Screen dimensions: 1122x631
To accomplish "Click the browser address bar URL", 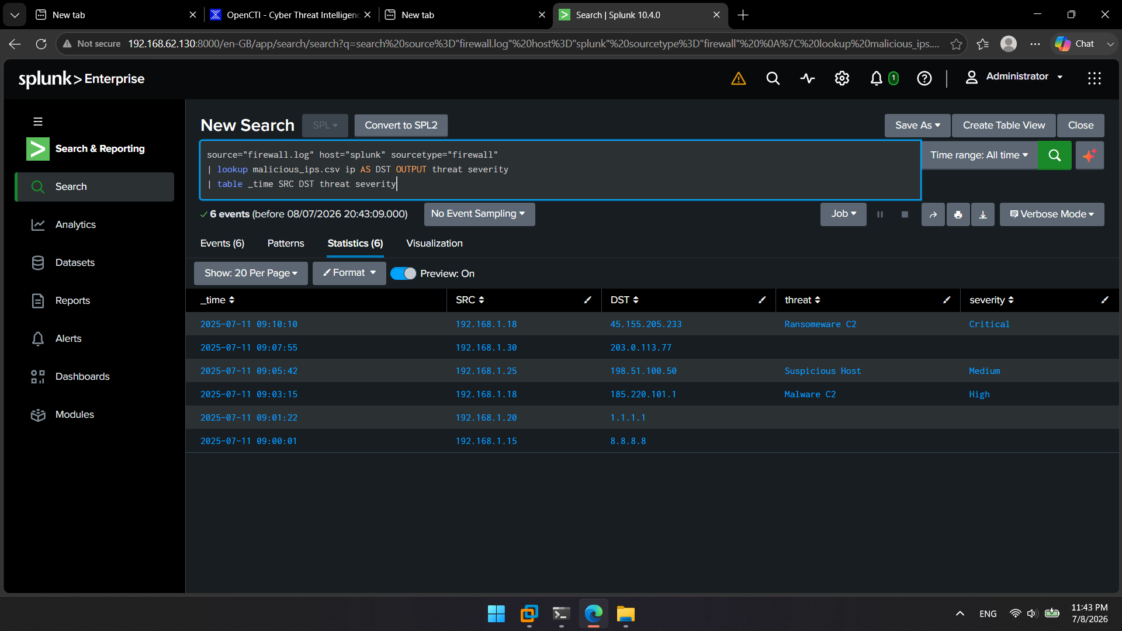I will tap(534, 44).
